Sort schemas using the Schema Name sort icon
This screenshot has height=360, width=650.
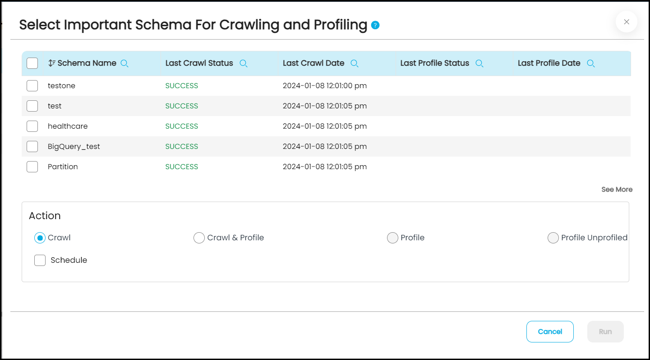52,63
